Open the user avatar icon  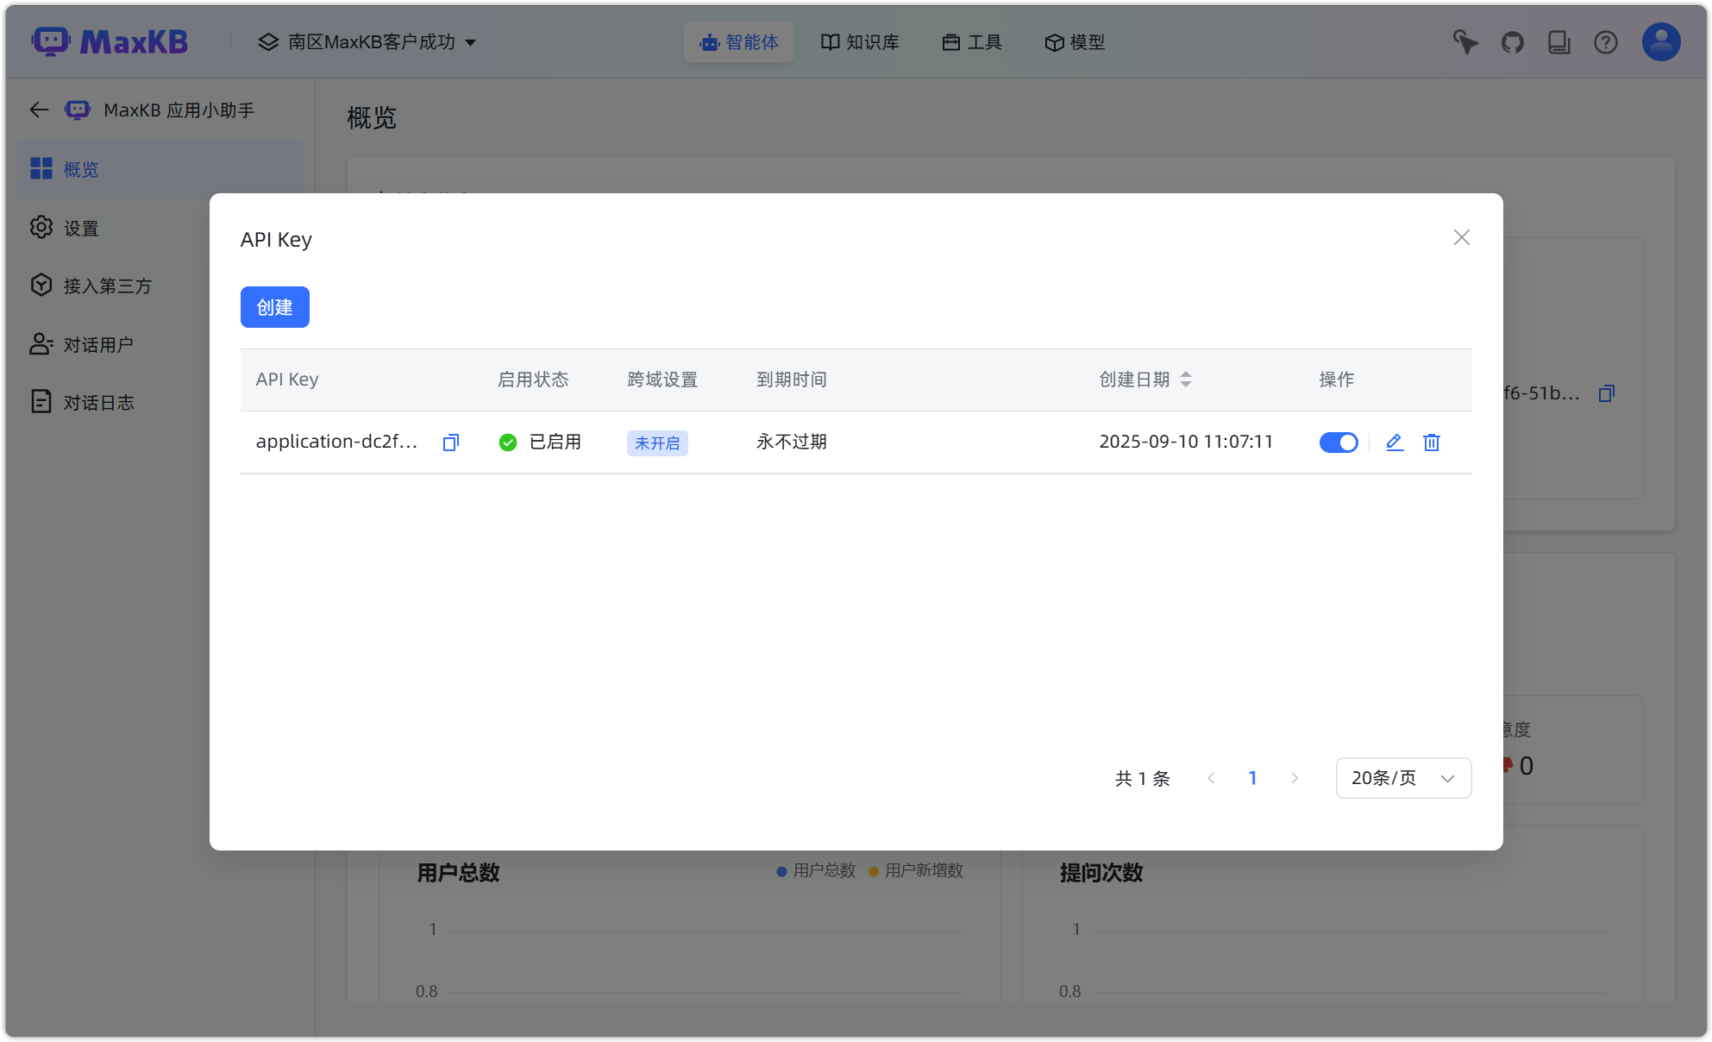(x=1660, y=42)
